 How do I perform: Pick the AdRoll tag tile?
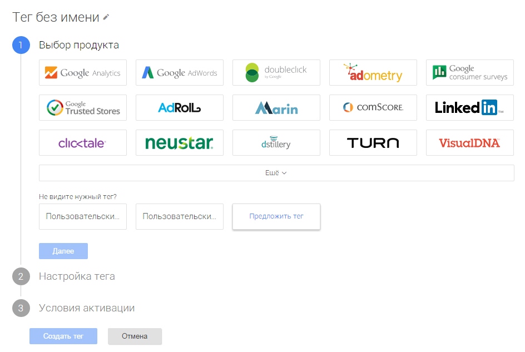coord(180,107)
